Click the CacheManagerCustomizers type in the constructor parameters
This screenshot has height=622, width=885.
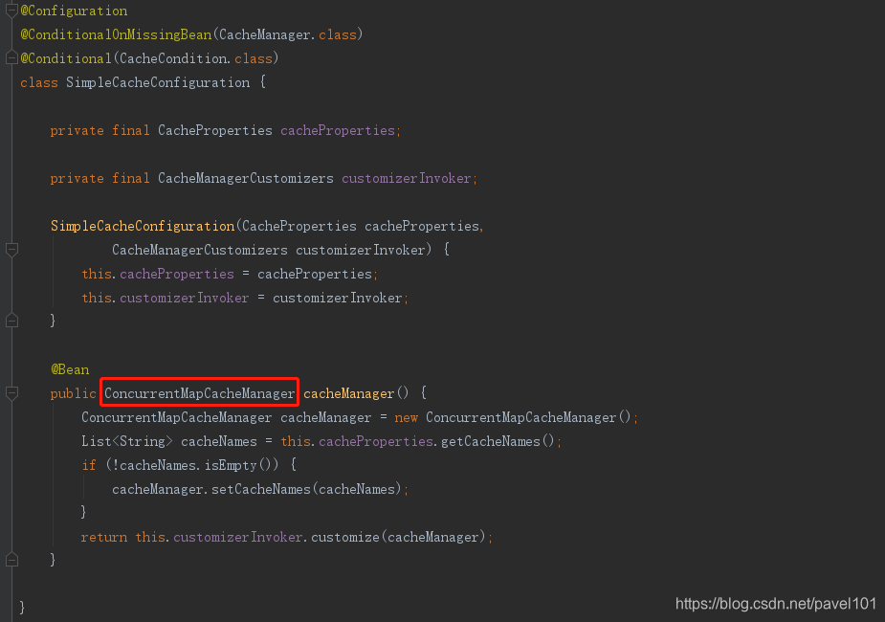click(200, 250)
